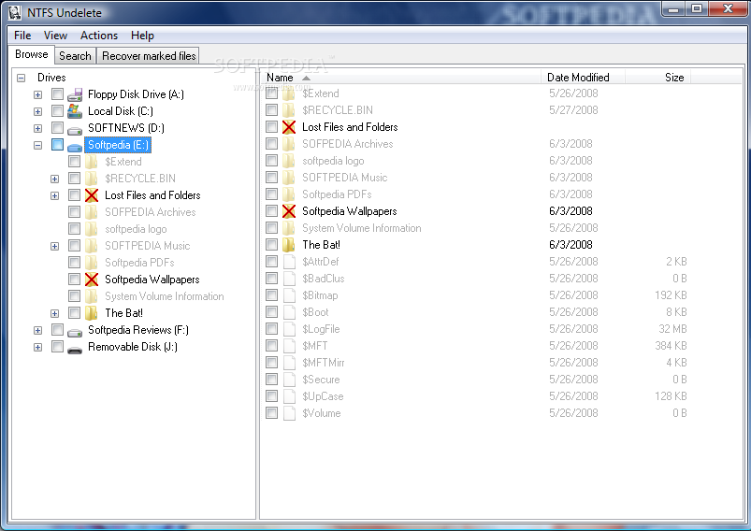Tick the $BadClus file checkbox
This screenshot has height=531, width=751.
point(271,279)
